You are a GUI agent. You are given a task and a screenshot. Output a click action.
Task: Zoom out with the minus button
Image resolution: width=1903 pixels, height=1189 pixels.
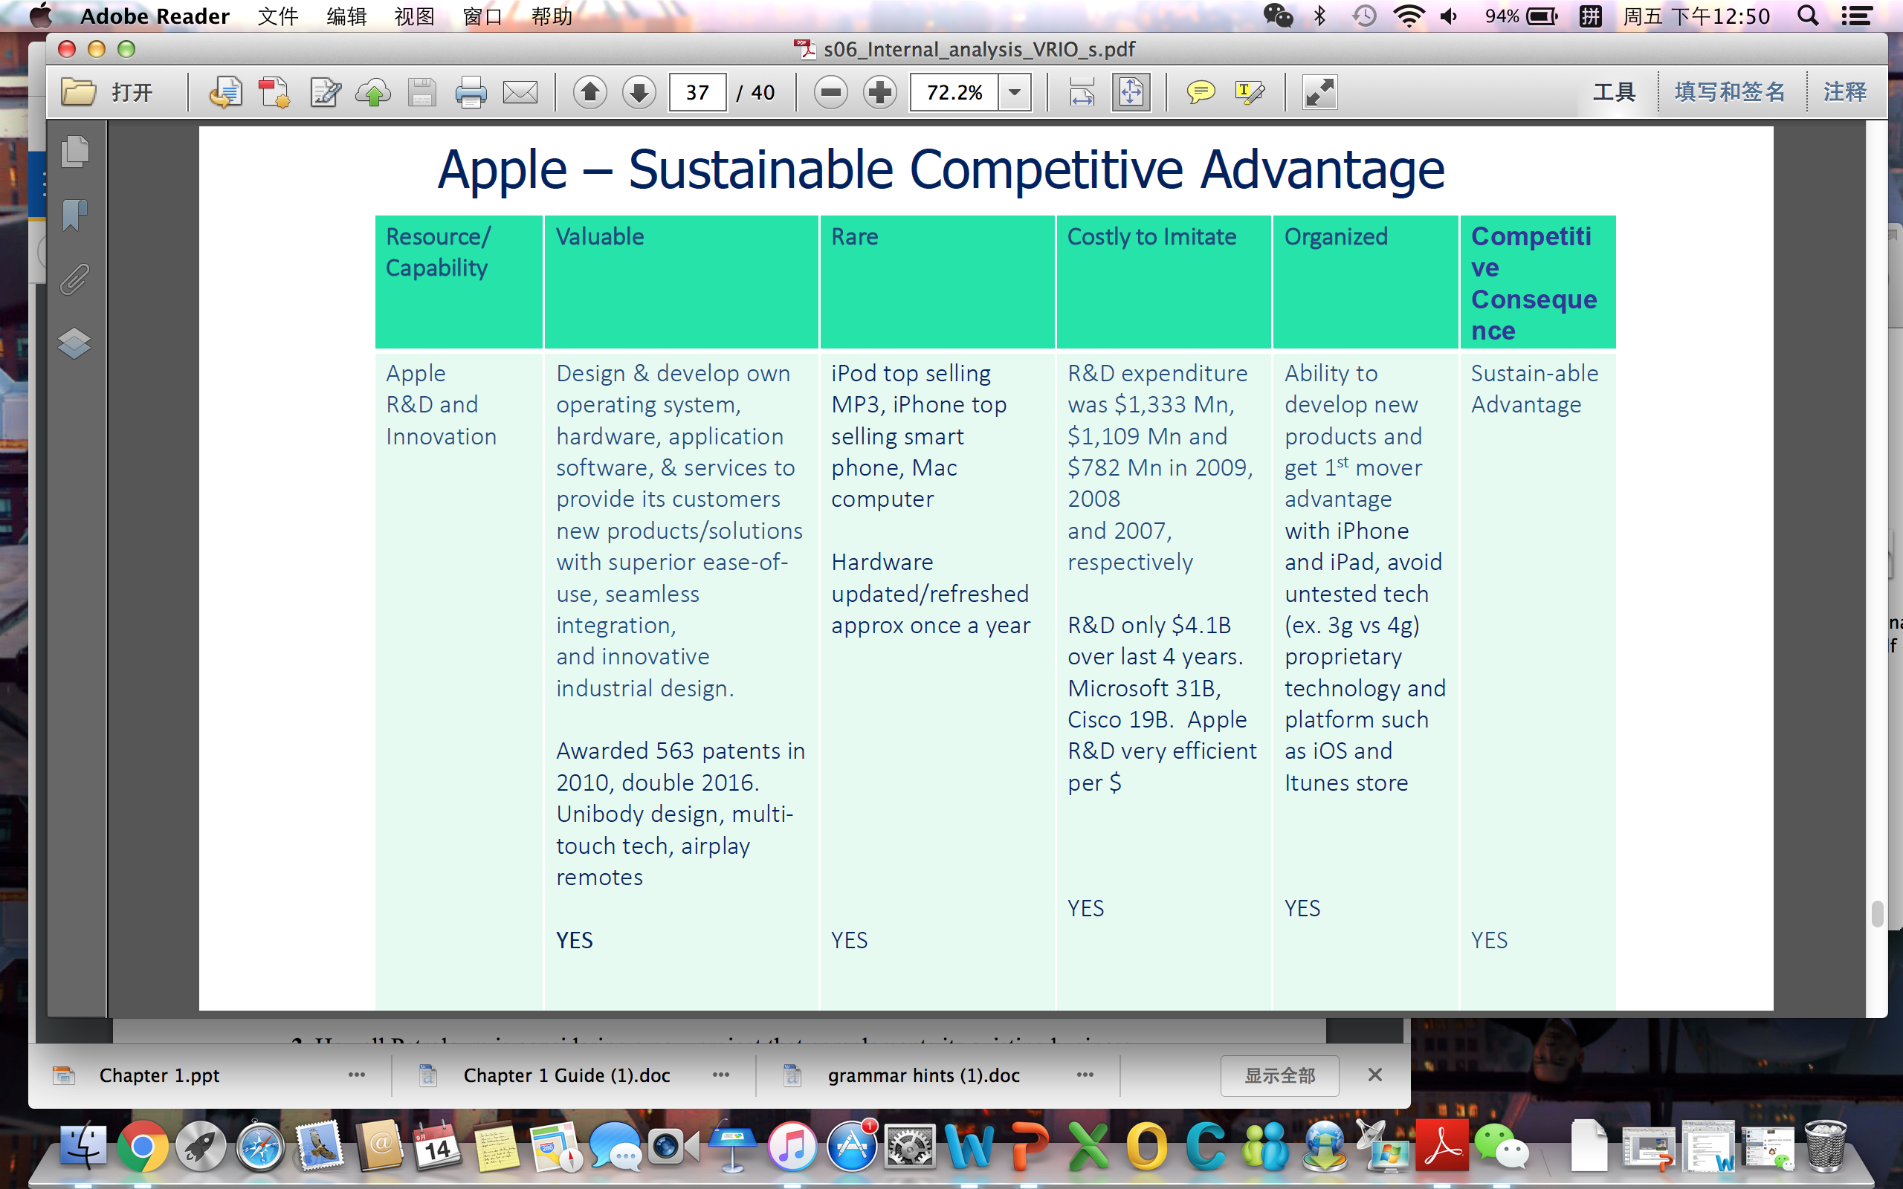[x=831, y=93]
